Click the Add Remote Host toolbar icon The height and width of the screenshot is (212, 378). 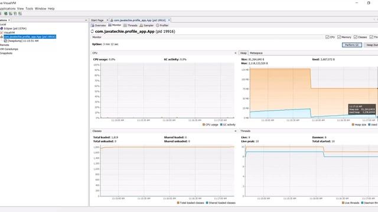[x=11, y=14]
